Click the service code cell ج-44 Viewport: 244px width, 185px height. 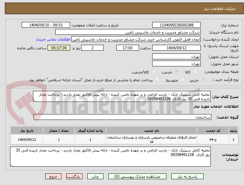(x=213, y=140)
